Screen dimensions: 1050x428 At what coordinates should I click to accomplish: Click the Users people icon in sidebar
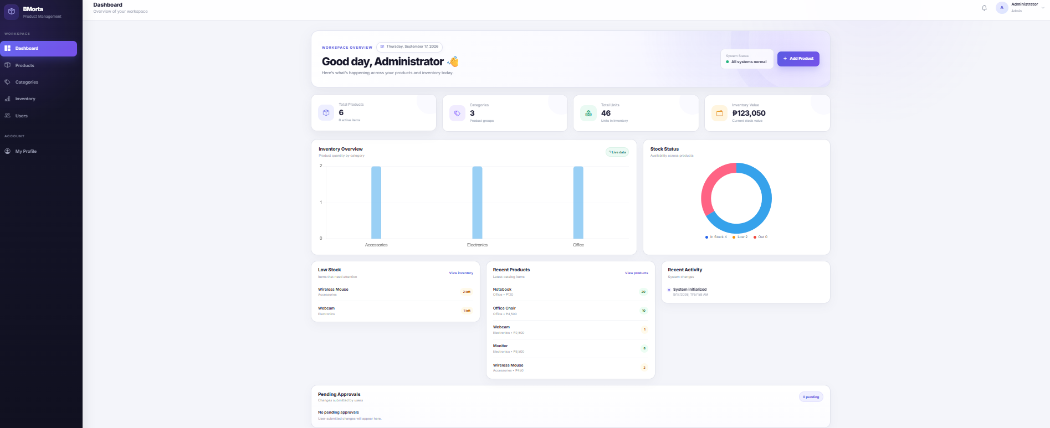[x=8, y=116]
